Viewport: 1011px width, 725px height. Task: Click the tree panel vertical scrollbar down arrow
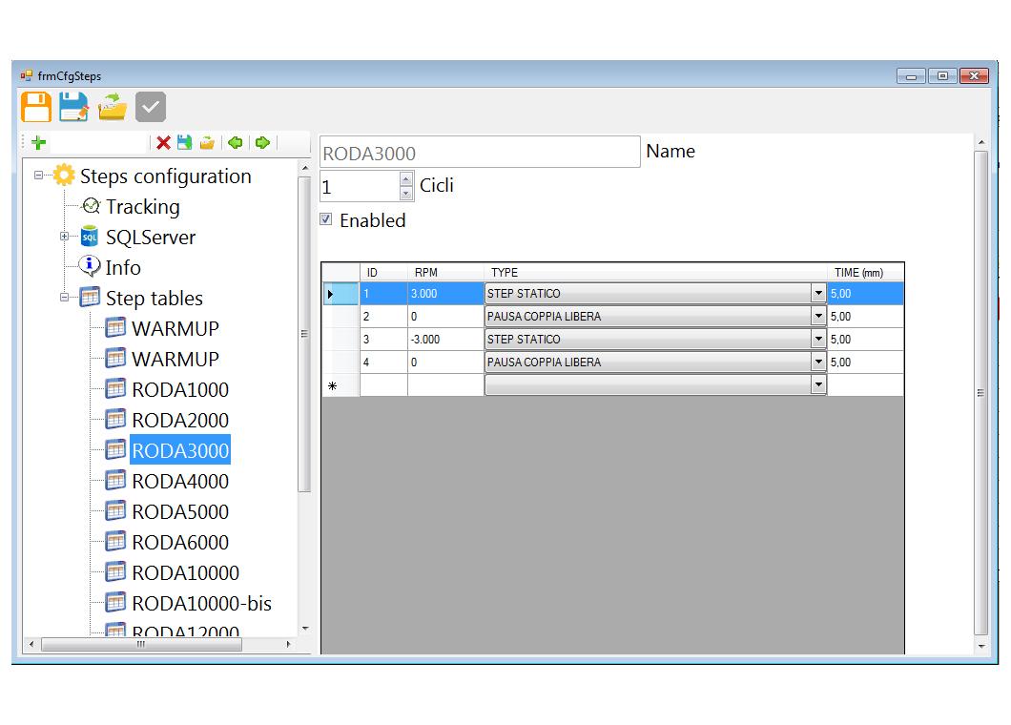(305, 629)
